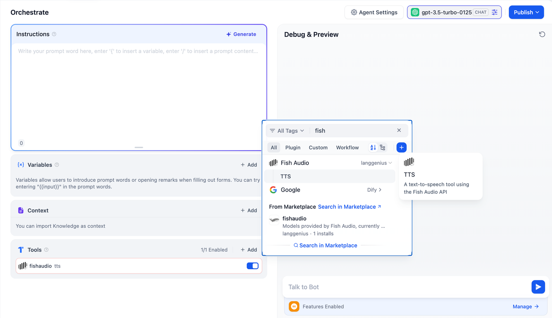Clear the fish search with the X icon
The height and width of the screenshot is (318, 552).
(x=399, y=130)
